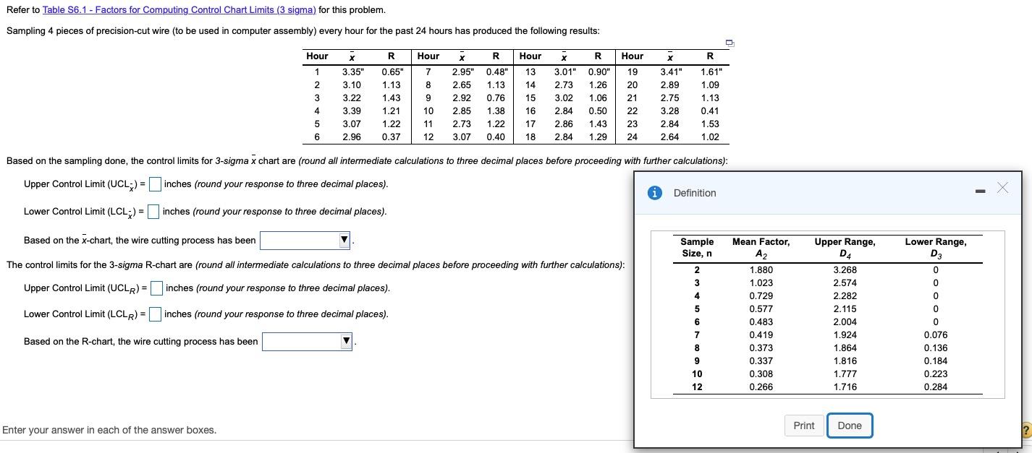
Task: Minimize the Definition popup
Action: 981,190
